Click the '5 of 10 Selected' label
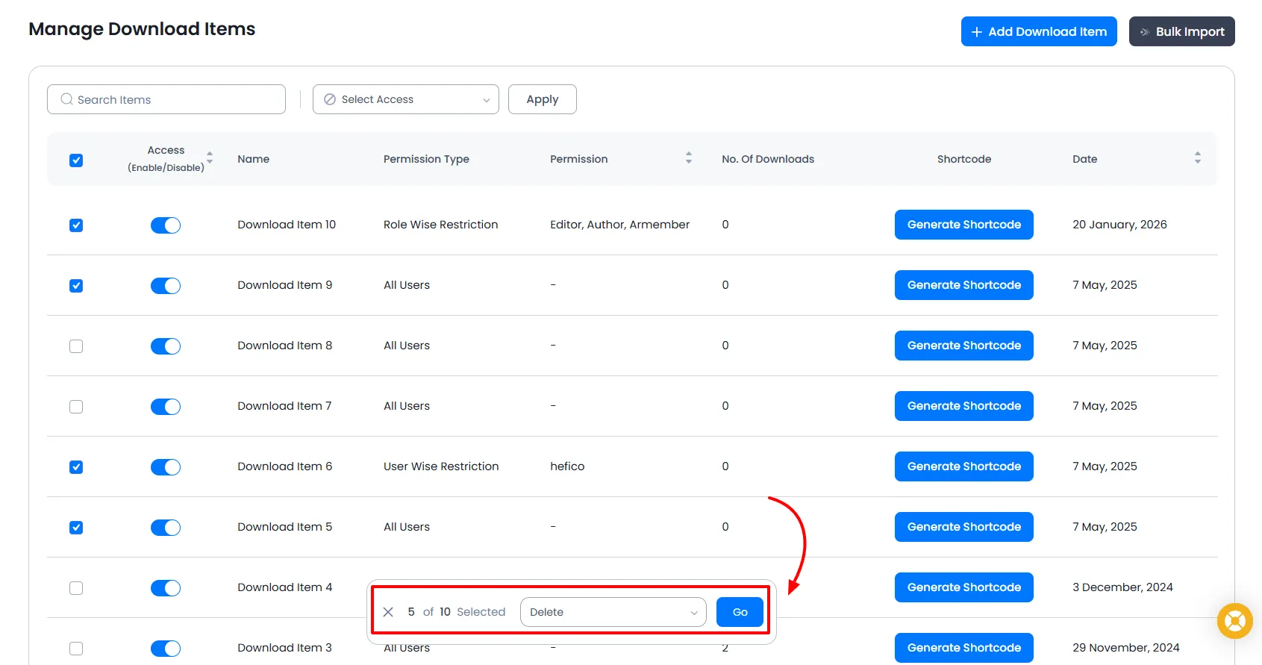 pyautogui.click(x=457, y=612)
